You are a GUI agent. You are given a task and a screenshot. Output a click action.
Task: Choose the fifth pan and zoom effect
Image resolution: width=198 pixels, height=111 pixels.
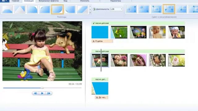pos(182,9)
